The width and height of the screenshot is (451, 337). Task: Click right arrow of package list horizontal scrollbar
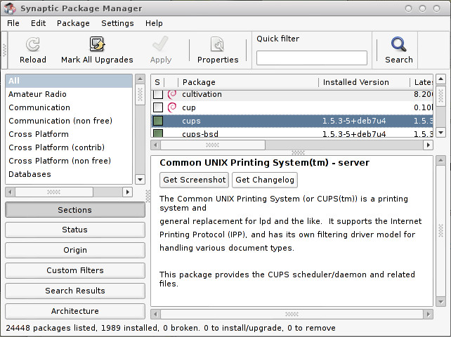[x=429, y=145]
